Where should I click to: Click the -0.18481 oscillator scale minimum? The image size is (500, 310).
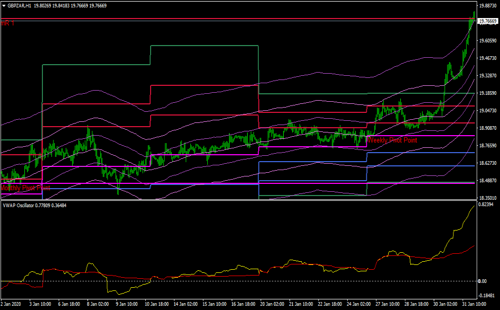[487, 296]
